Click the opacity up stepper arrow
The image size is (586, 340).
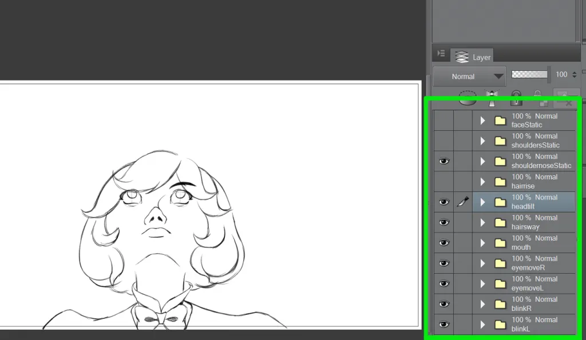574,72
